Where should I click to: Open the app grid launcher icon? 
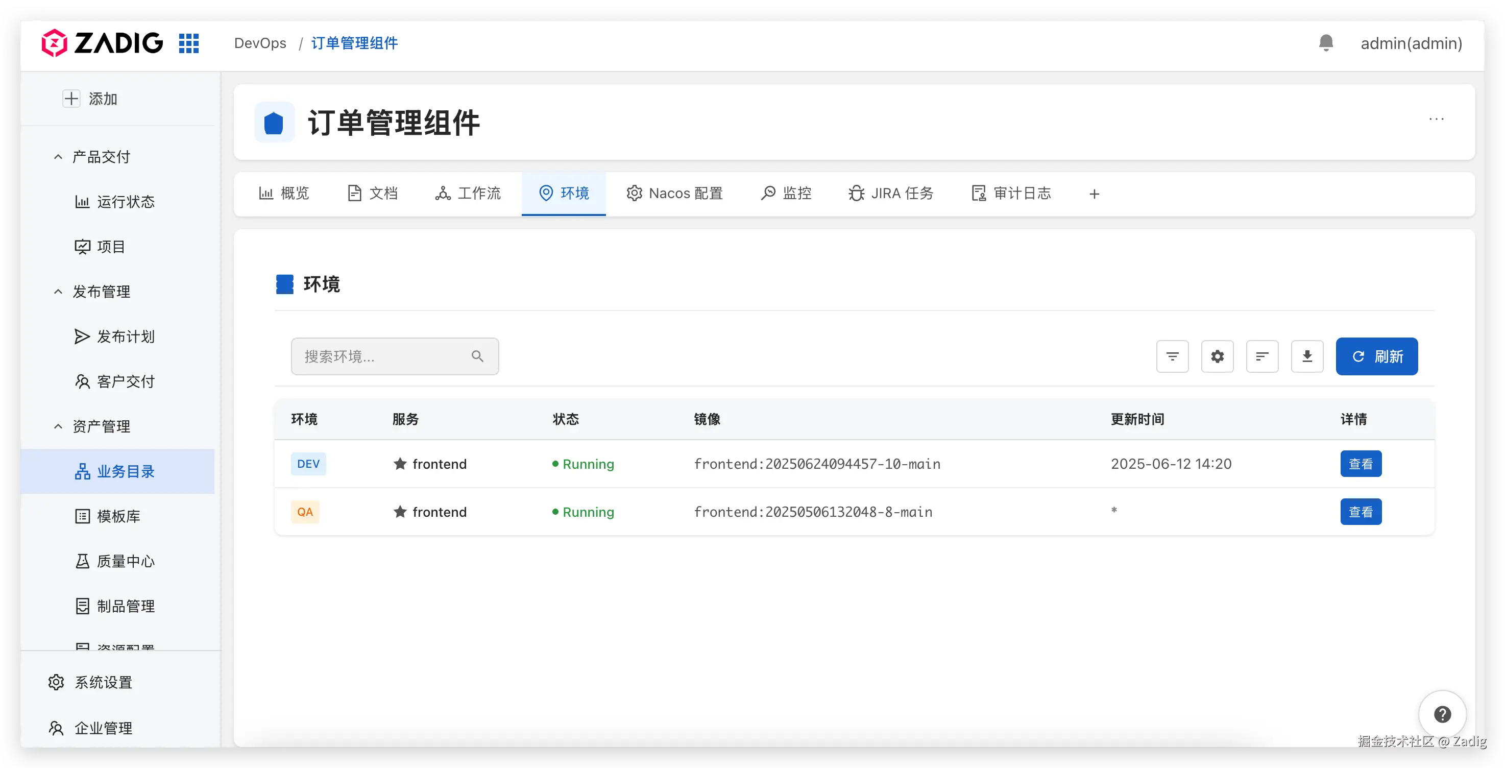[189, 43]
